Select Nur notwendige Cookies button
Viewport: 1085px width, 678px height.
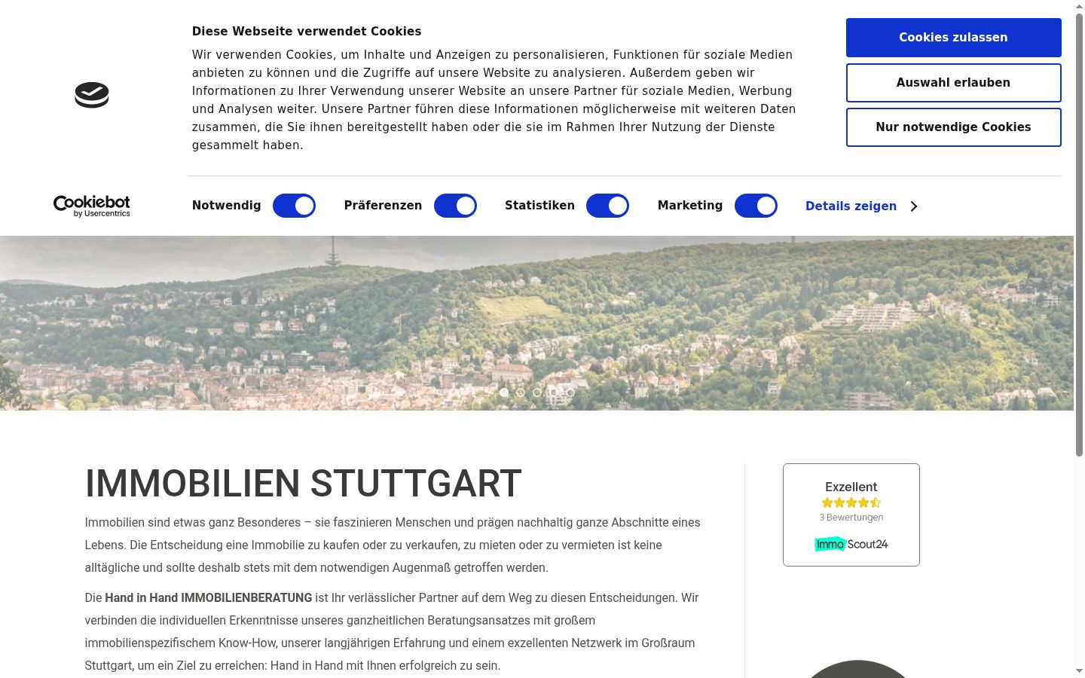point(953,127)
